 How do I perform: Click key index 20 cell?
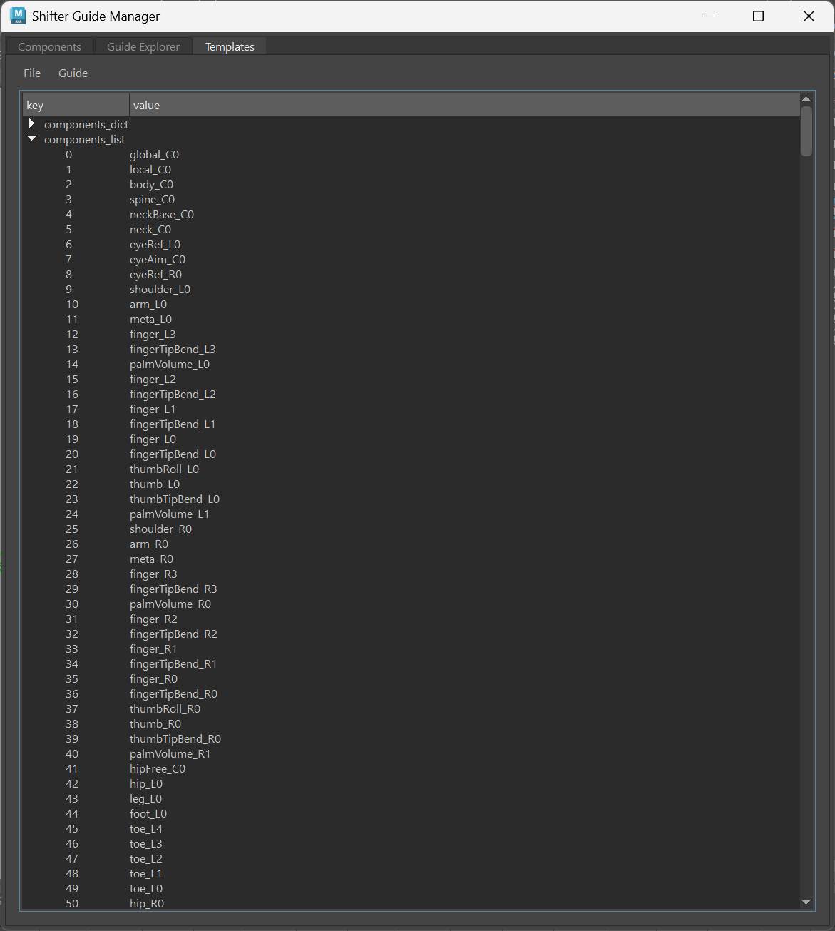(x=72, y=454)
